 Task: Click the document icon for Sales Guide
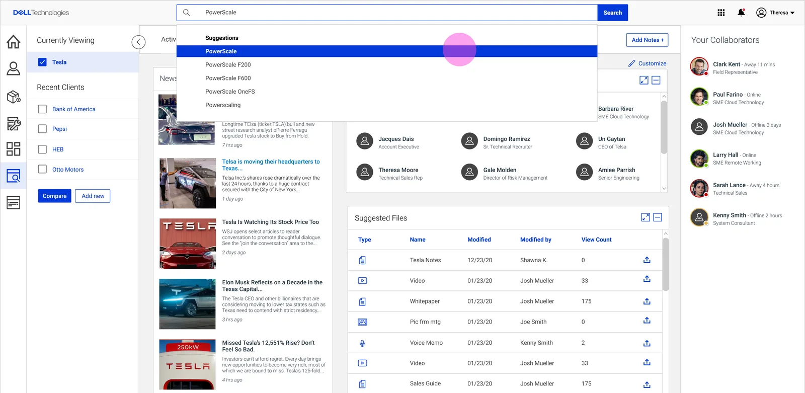tap(362, 384)
